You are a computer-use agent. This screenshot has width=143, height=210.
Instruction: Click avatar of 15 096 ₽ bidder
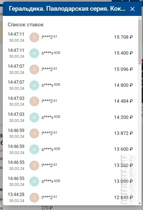pos(34,69)
